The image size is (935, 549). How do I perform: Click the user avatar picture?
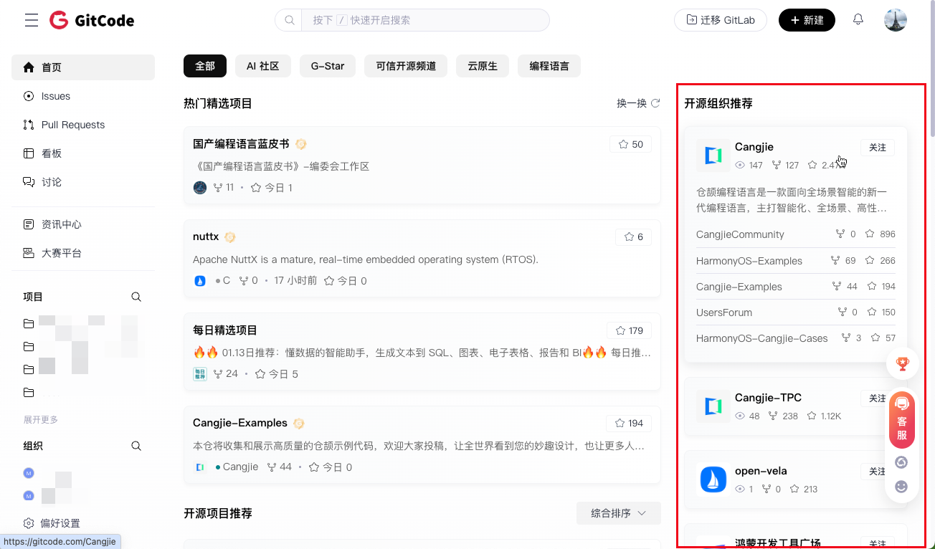pyautogui.click(x=896, y=20)
